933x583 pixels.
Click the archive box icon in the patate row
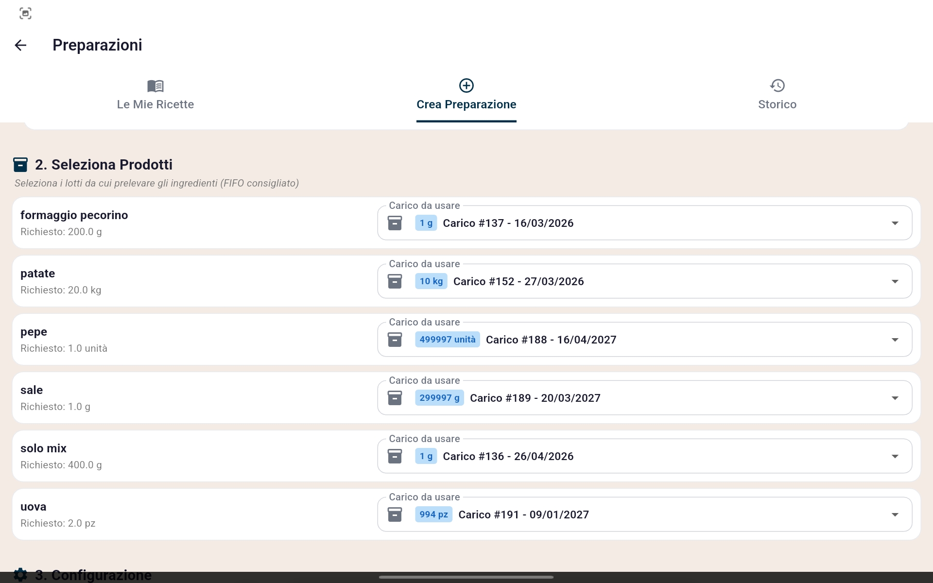tap(395, 281)
